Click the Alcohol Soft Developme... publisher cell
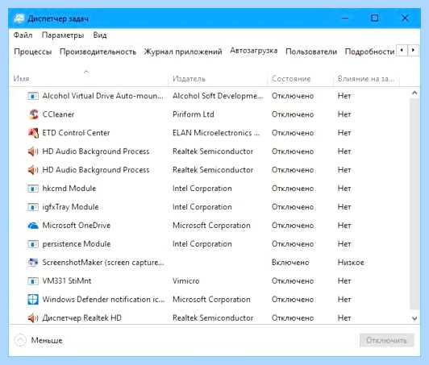 point(218,96)
